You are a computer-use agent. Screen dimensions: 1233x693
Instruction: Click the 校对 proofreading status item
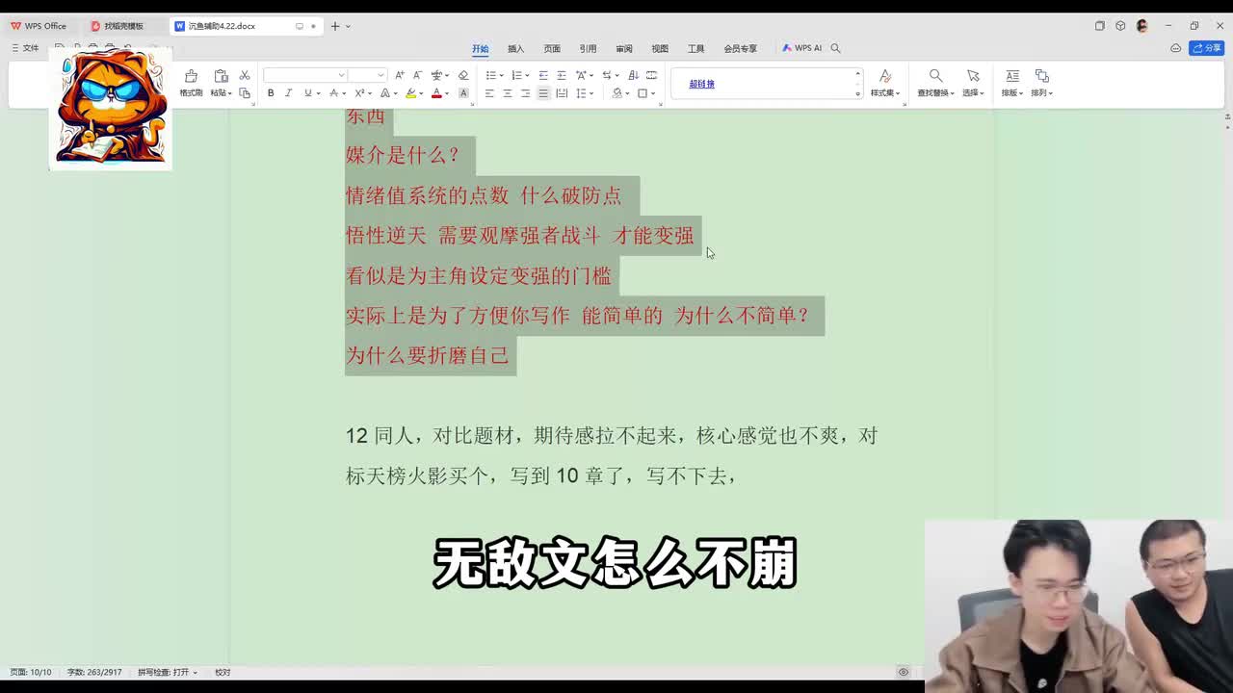[223, 672]
